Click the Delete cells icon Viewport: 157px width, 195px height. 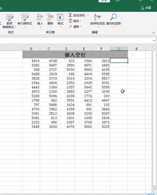point(50,17)
